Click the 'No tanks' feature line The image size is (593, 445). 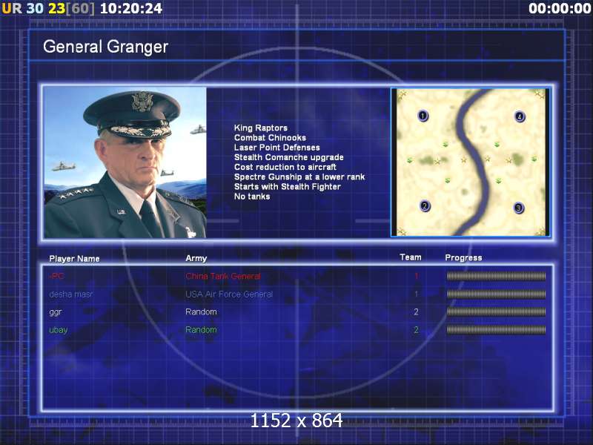coord(252,197)
